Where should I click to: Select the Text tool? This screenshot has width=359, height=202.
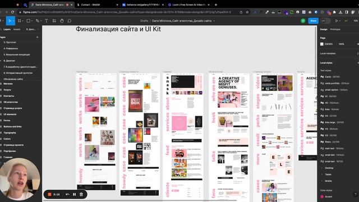(47, 21)
